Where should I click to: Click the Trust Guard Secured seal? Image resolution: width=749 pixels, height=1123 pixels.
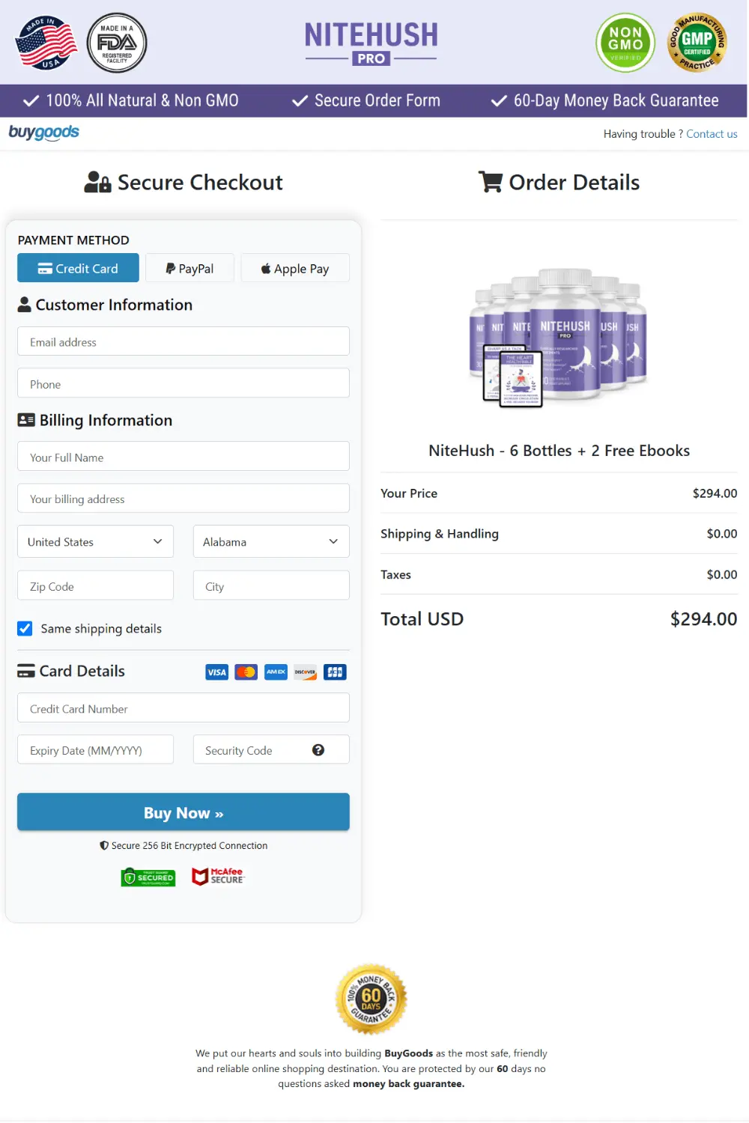148,877
